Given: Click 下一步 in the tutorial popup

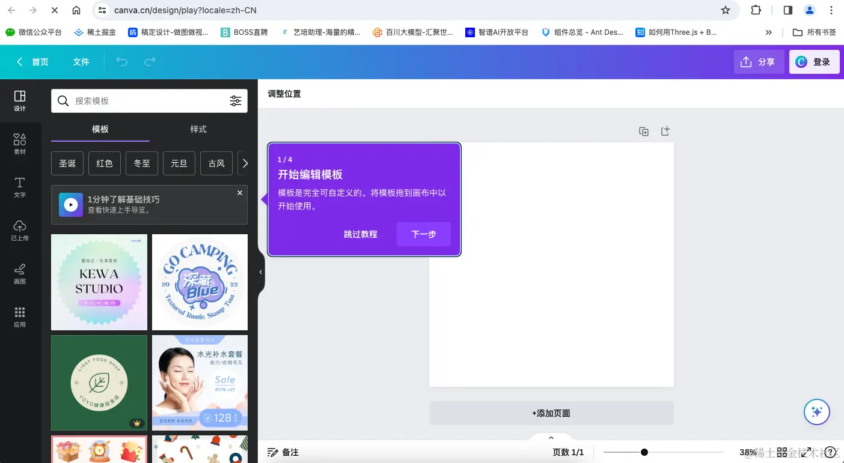Looking at the screenshot, I should (423, 234).
